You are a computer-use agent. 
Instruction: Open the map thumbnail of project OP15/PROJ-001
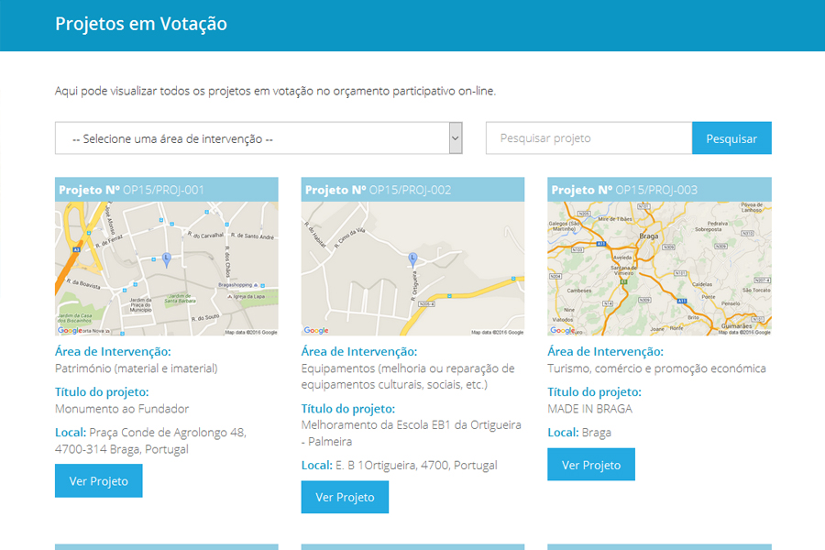[x=167, y=269]
